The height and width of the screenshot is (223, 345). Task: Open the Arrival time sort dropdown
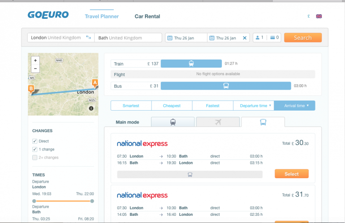[x=294, y=106]
